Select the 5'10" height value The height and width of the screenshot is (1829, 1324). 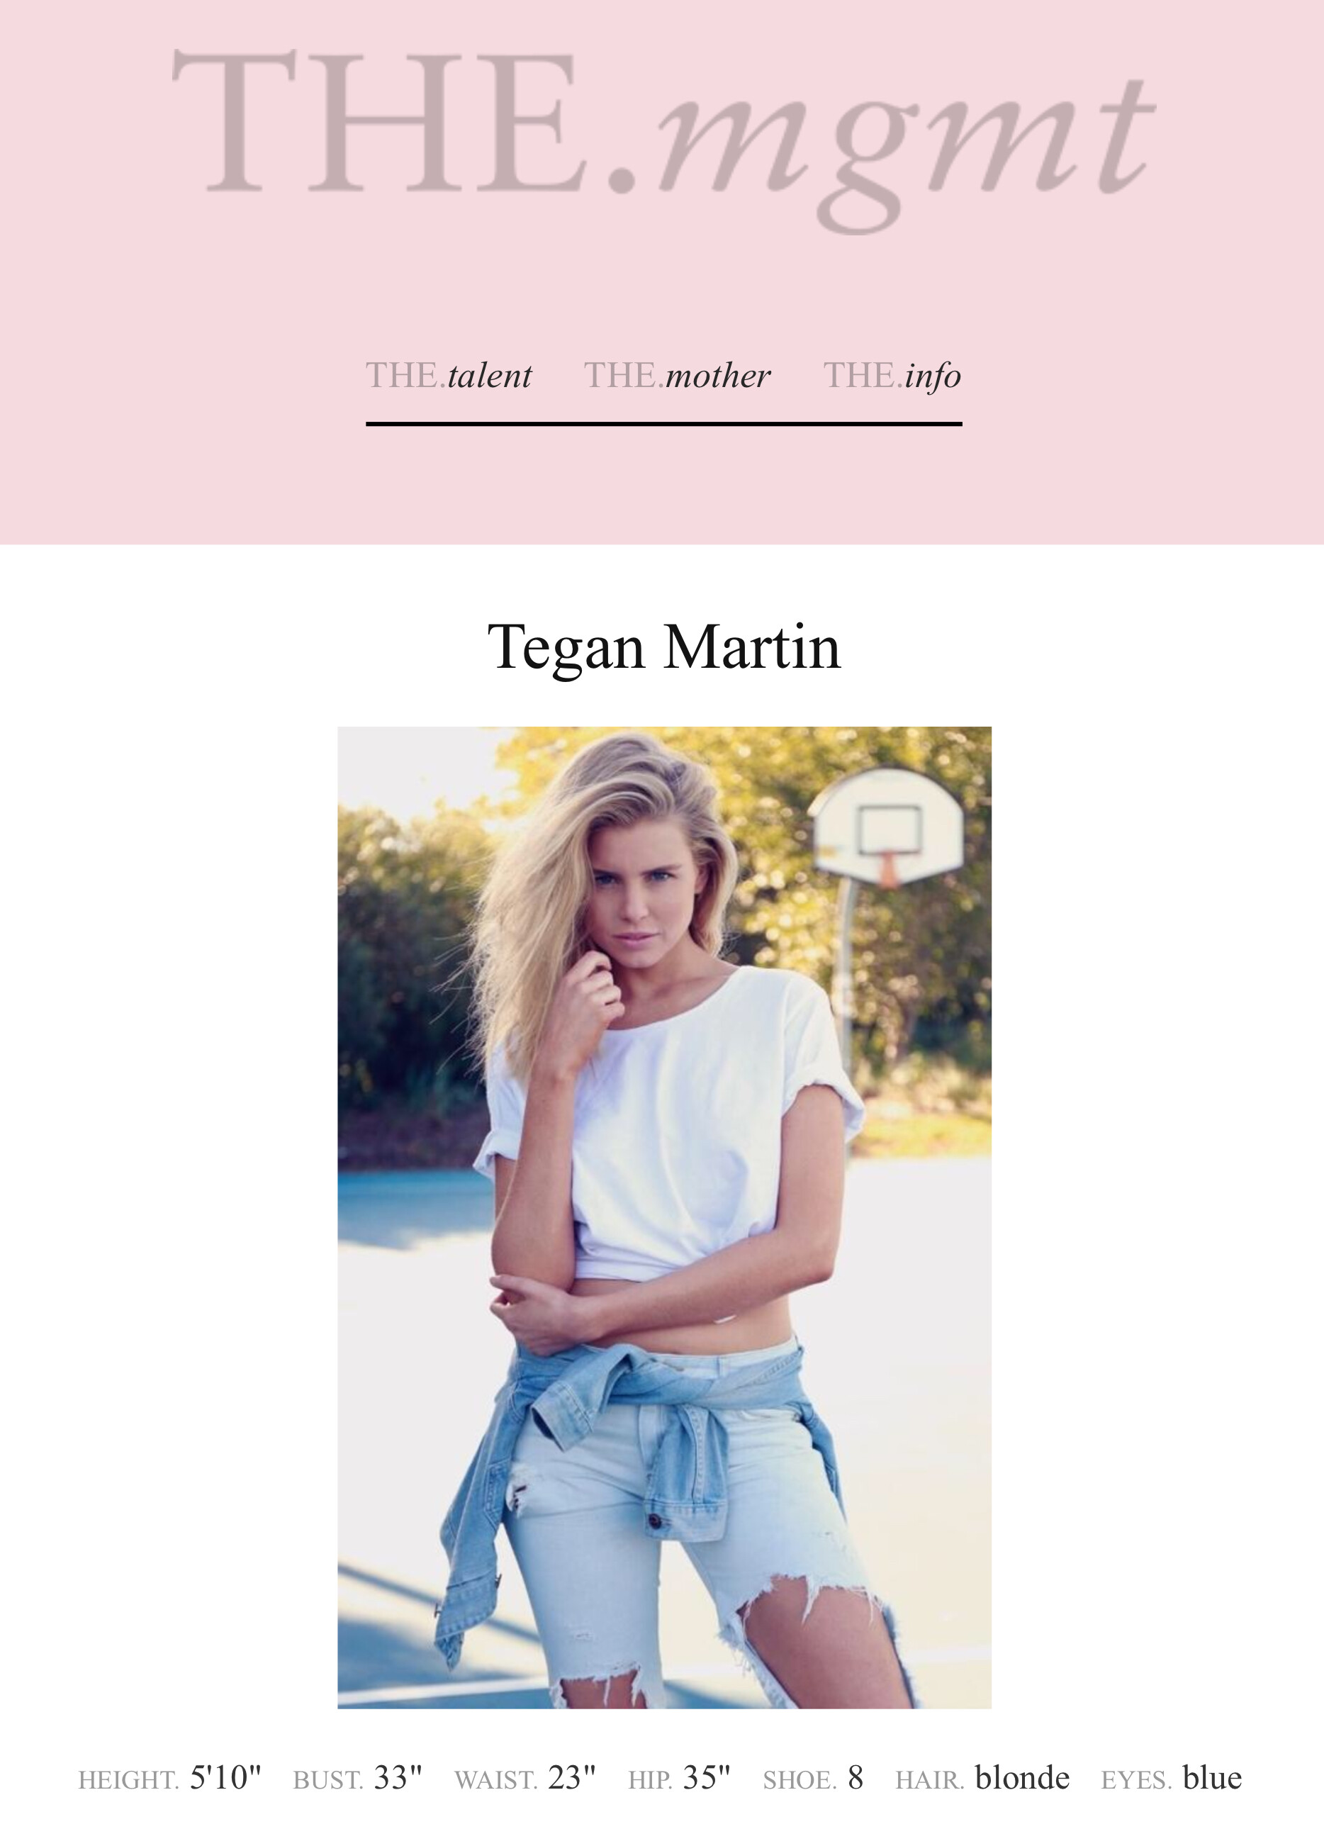pos(226,1778)
